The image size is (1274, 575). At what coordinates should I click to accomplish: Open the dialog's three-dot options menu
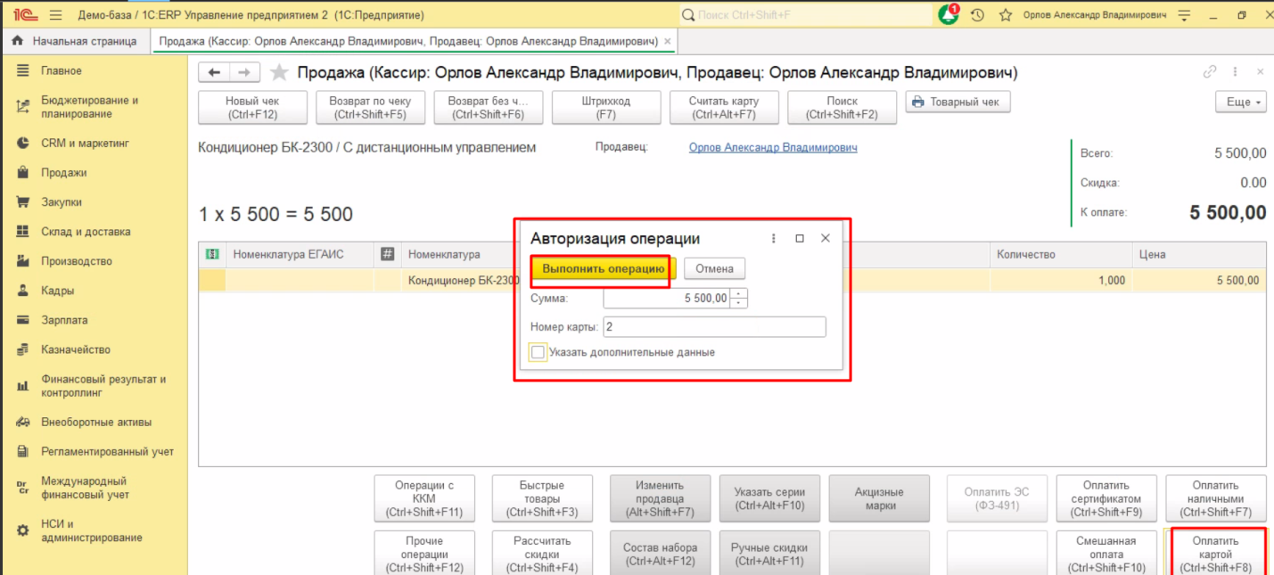pos(774,239)
